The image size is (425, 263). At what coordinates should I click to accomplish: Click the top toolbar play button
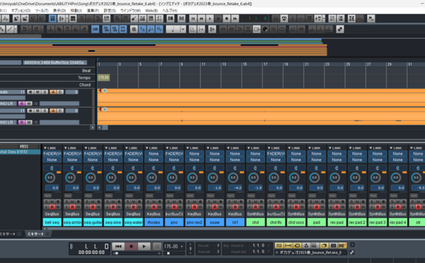[210, 19]
